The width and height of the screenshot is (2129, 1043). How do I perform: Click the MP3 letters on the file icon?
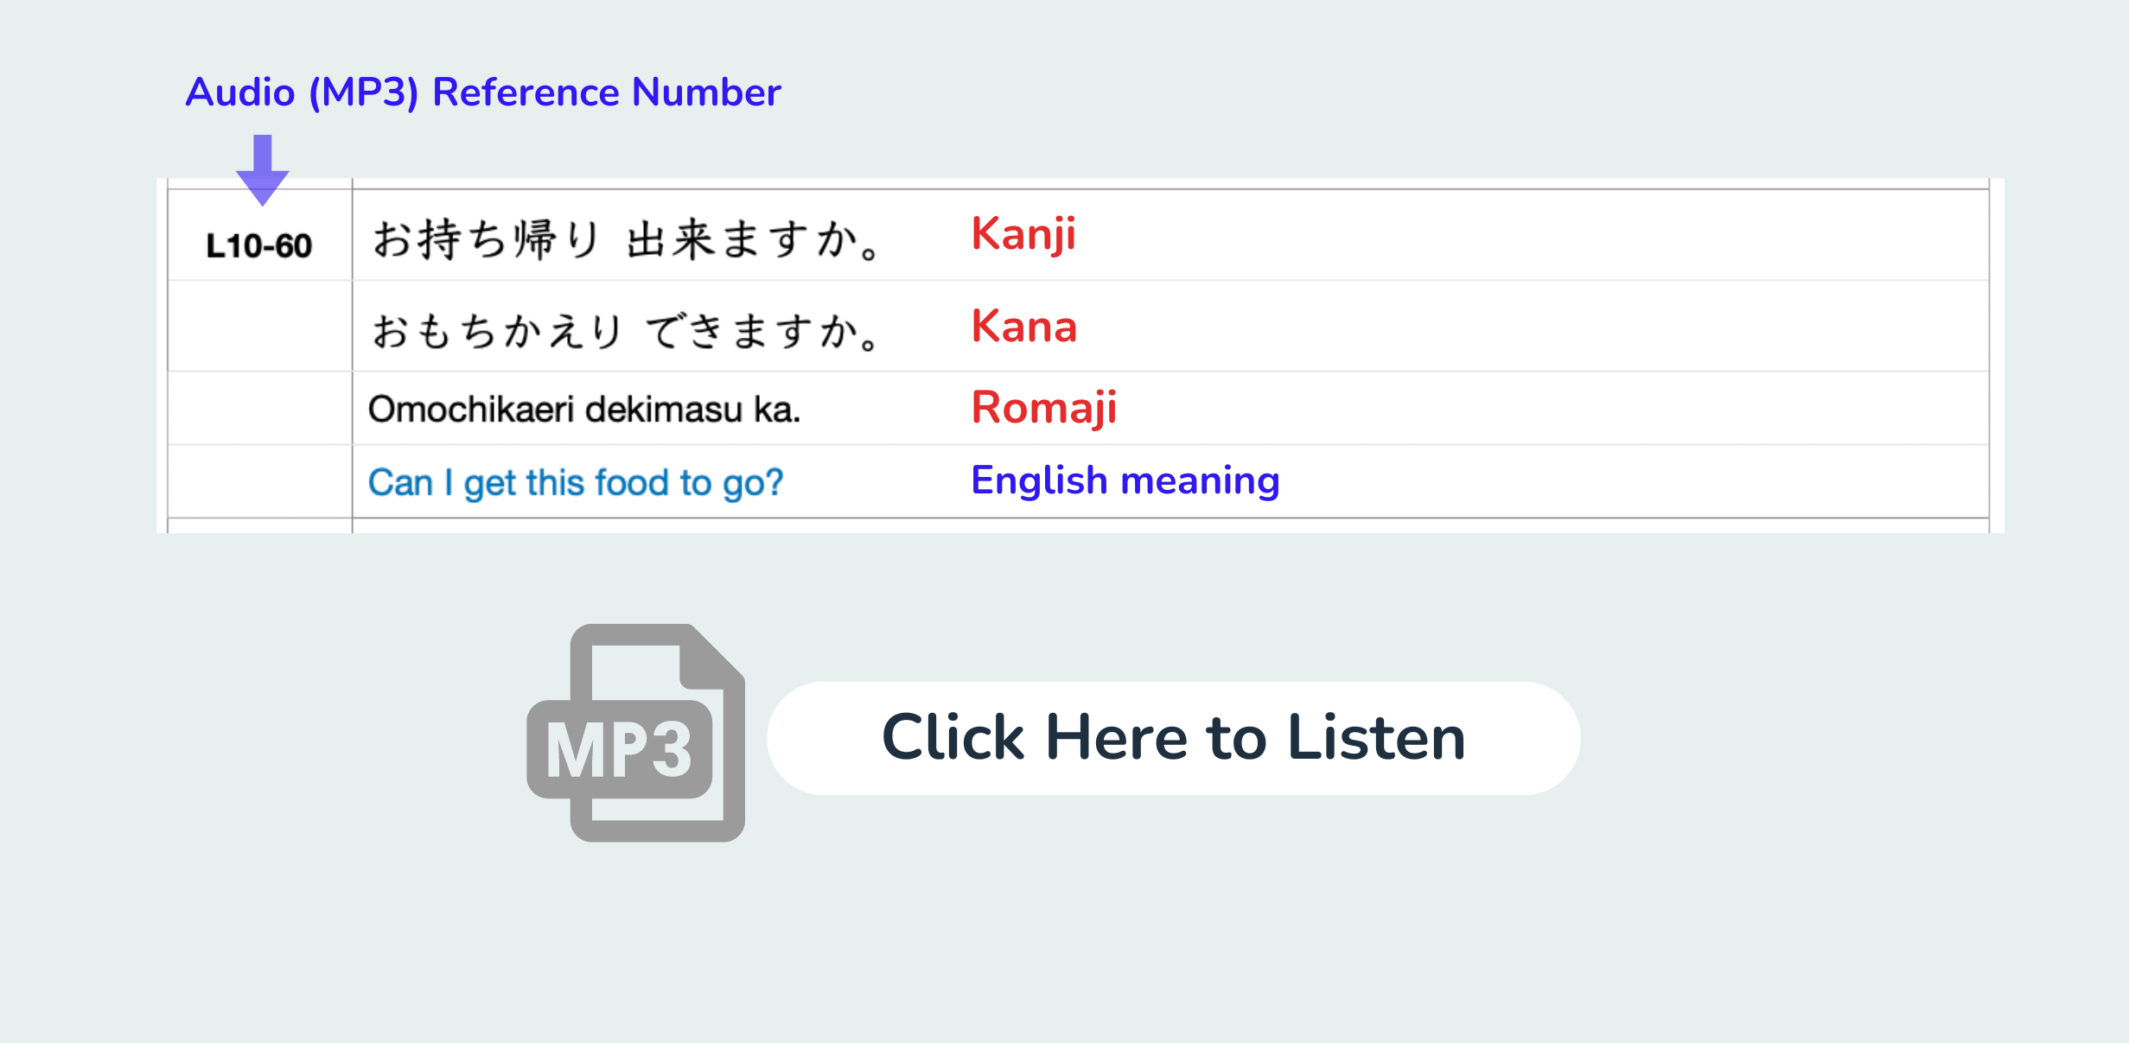[619, 750]
